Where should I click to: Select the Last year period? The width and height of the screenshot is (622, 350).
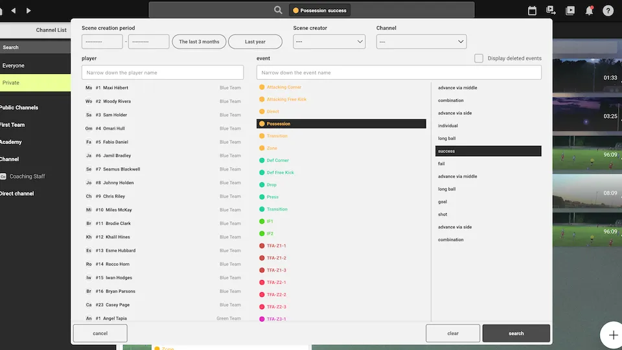tap(255, 41)
